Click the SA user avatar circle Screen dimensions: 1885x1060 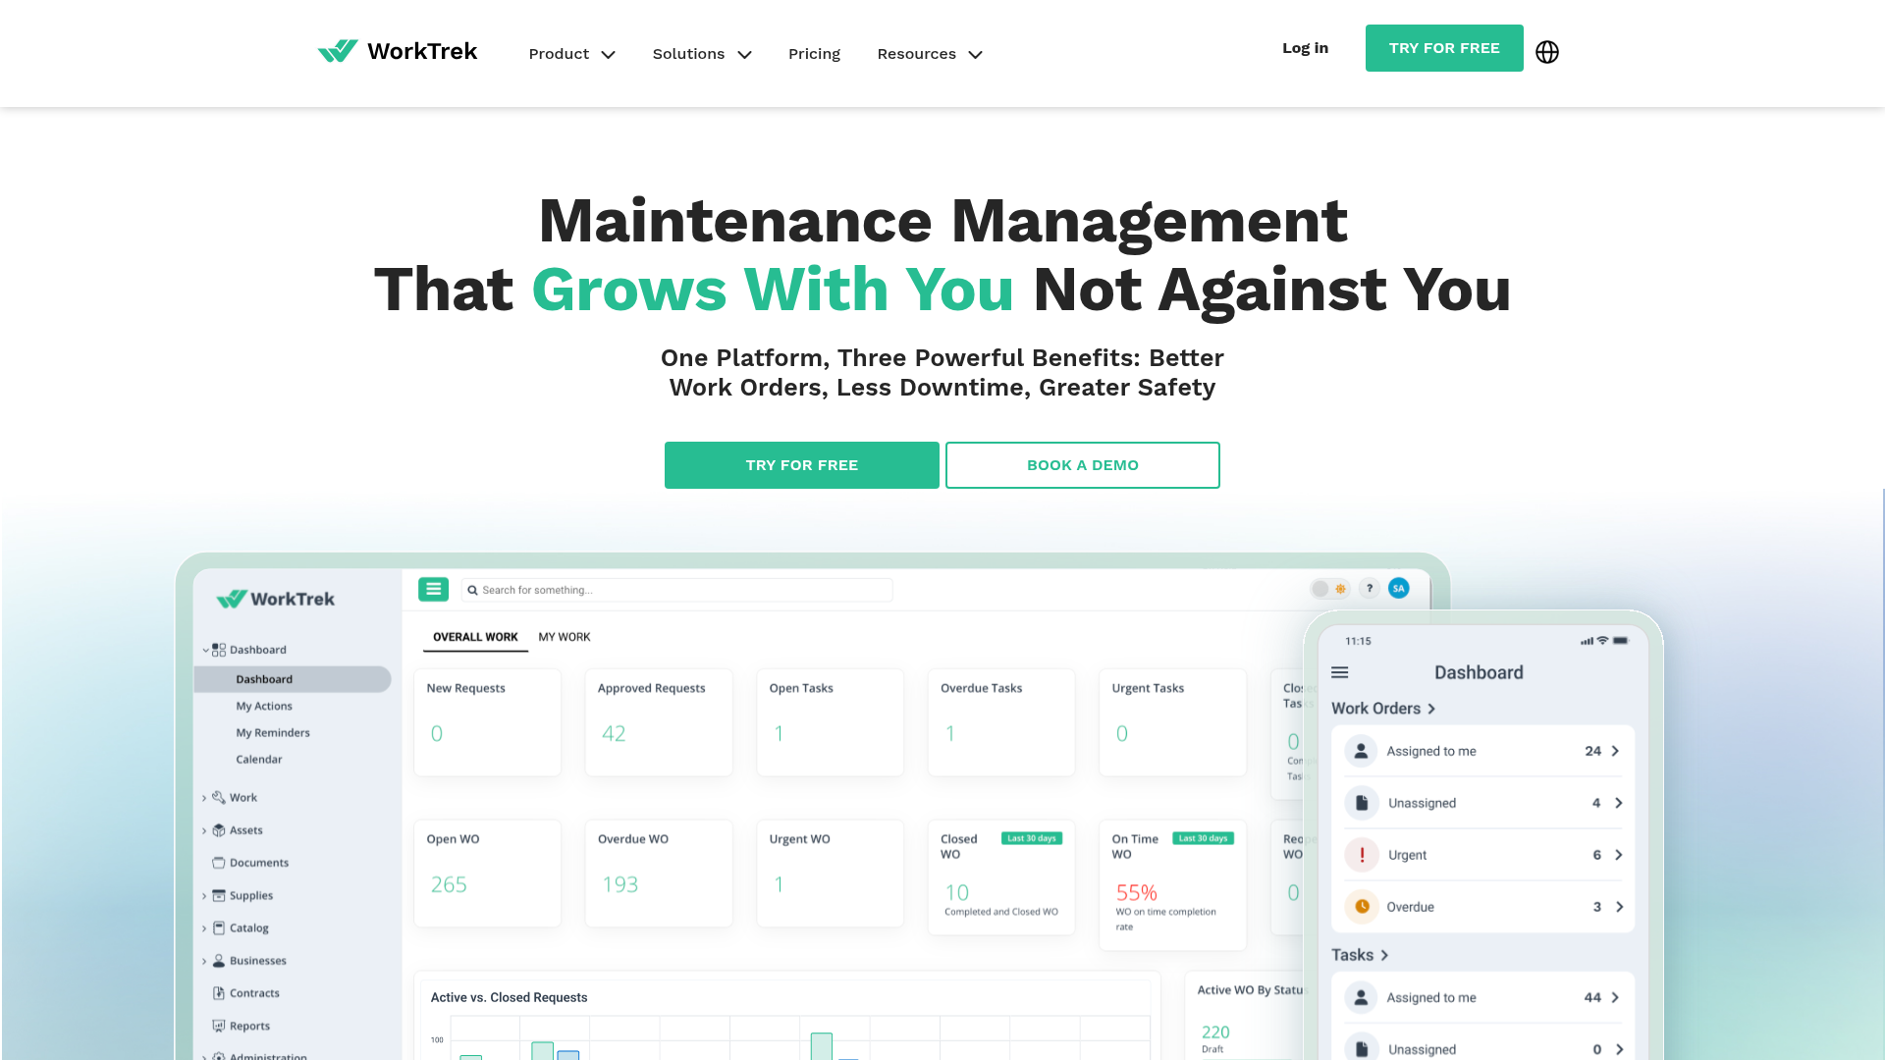[x=1398, y=588]
